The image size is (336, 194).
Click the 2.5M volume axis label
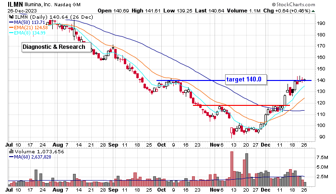coord(322,177)
